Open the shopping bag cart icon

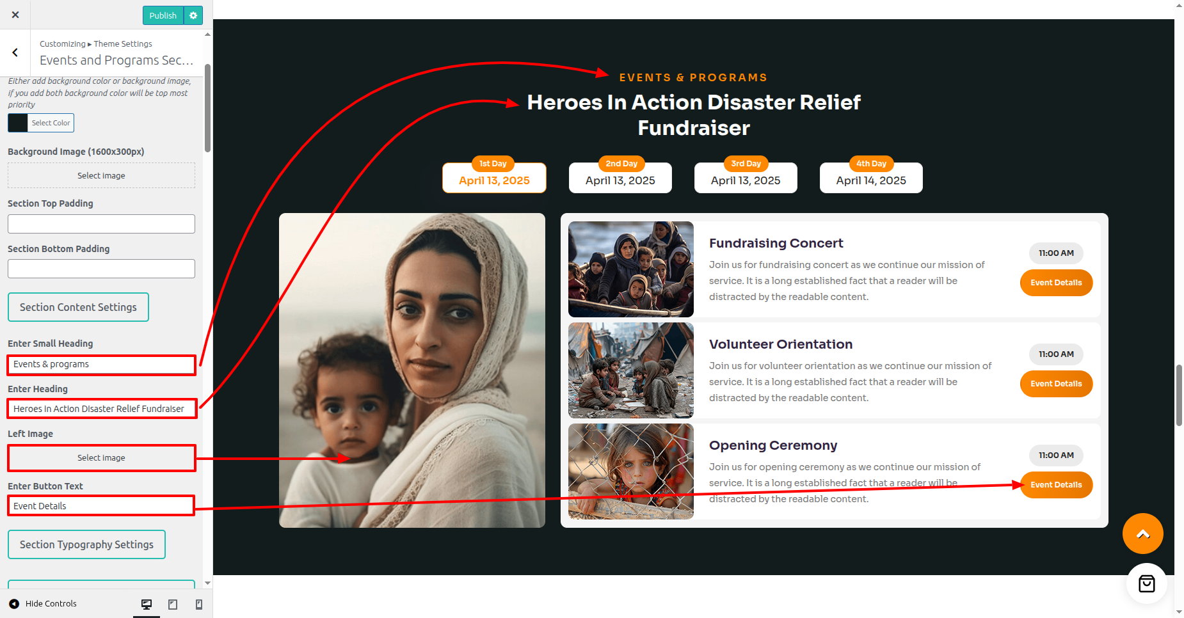(1146, 583)
